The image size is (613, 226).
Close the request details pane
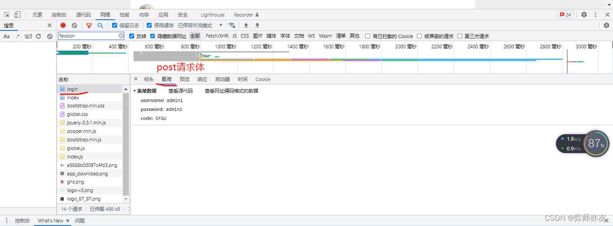click(136, 79)
